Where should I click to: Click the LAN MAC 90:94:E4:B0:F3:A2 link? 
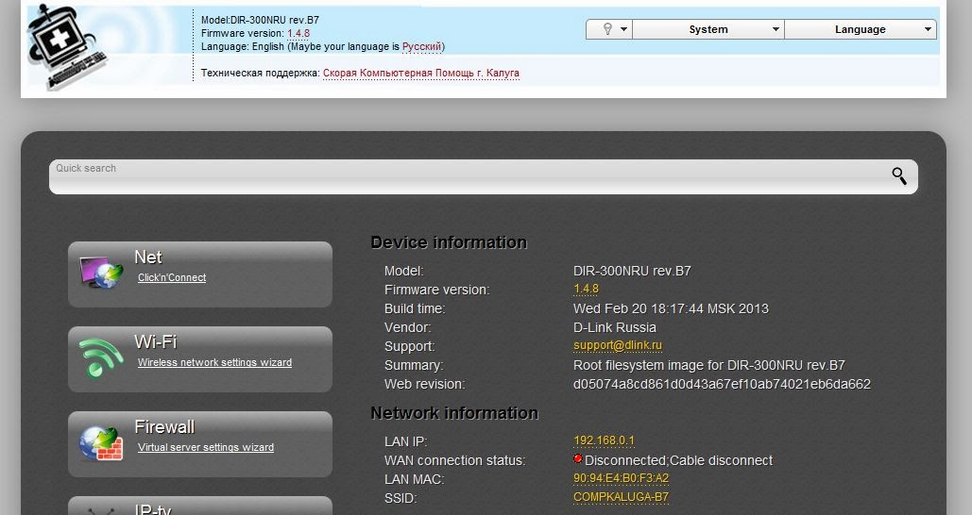point(622,478)
